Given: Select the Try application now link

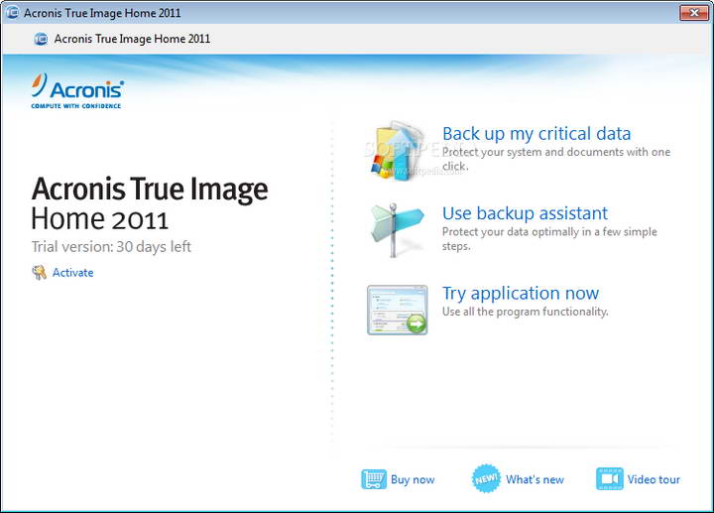Looking at the screenshot, I should click(x=521, y=294).
